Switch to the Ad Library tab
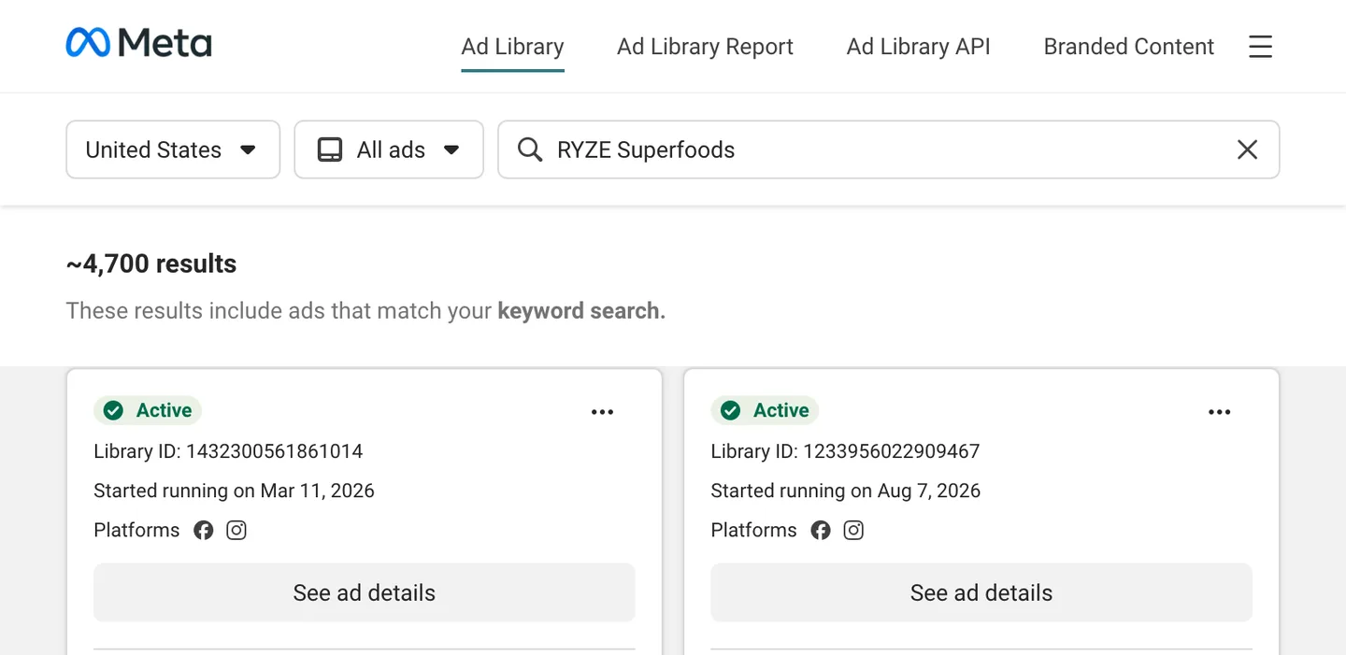The height and width of the screenshot is (655, 1346). 512,47
